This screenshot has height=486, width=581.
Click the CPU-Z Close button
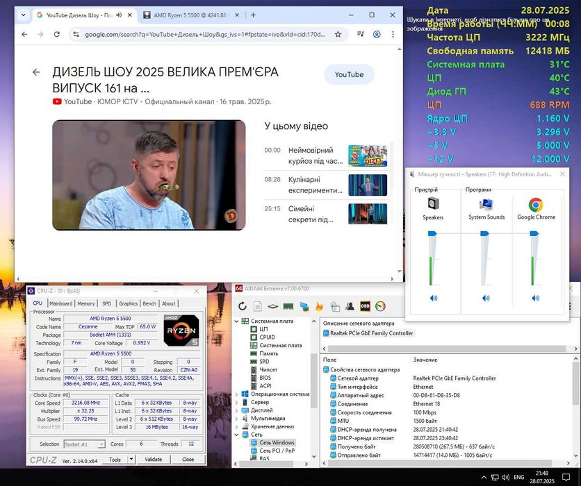(x=188, y=460)
